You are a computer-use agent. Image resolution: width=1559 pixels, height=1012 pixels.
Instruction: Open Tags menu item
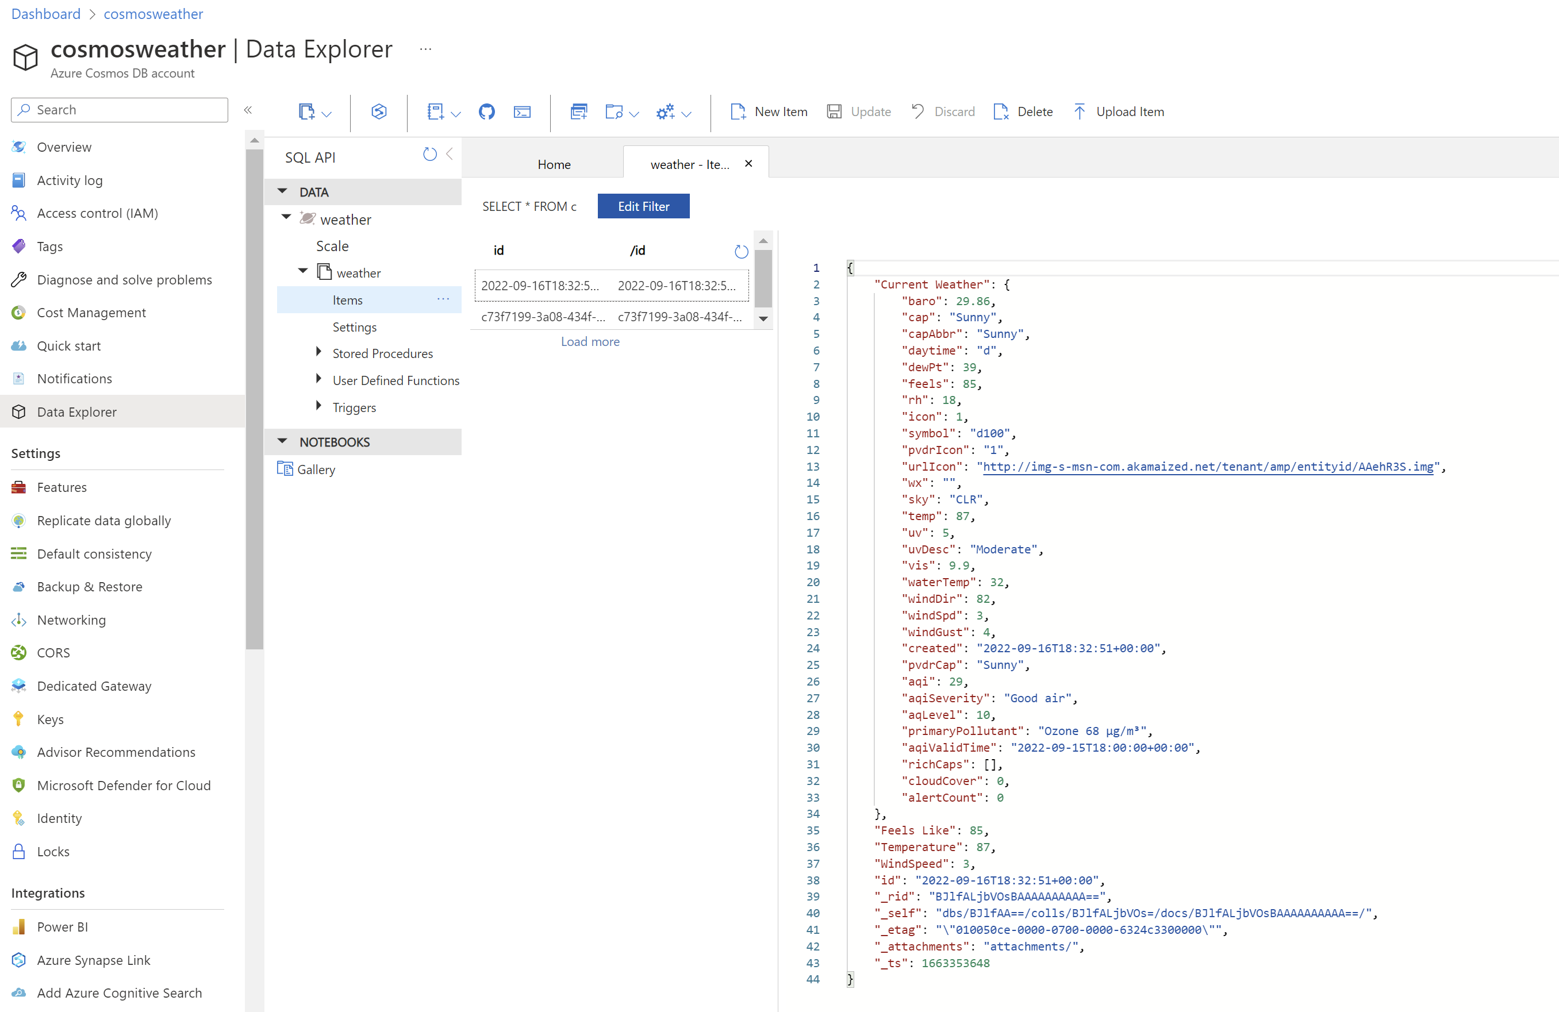(50, 247)
